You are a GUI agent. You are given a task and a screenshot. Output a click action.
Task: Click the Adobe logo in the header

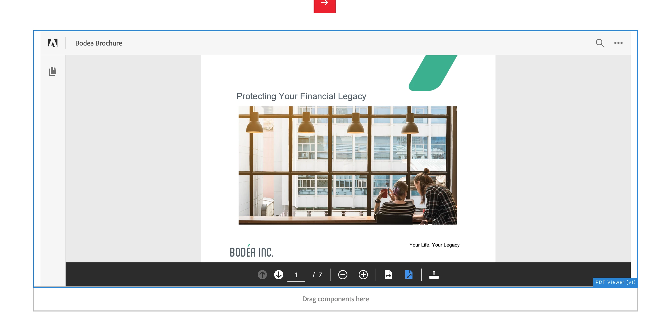click(x=53, y=43)
